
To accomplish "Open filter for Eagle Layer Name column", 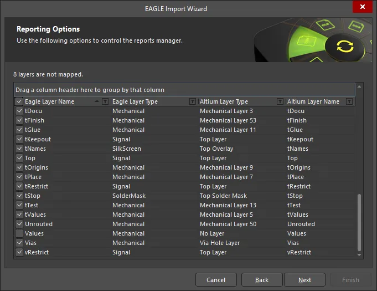I will [105, 101].
